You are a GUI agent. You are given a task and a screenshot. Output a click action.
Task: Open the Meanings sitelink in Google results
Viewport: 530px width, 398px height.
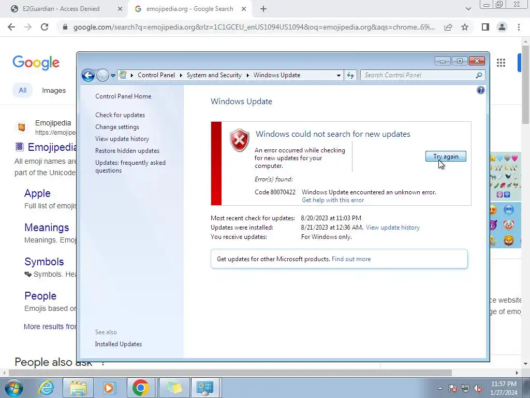click(47, 228)
